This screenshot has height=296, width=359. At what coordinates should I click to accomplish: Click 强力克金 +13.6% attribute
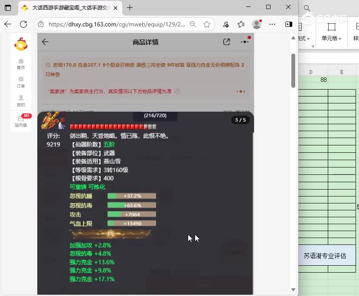coord(92,262)
